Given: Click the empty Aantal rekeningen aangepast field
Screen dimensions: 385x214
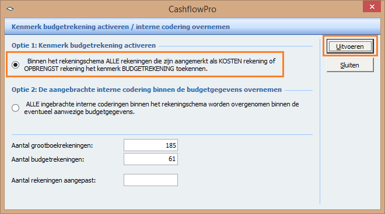Looking at the screenshot, I should point(150,180).
